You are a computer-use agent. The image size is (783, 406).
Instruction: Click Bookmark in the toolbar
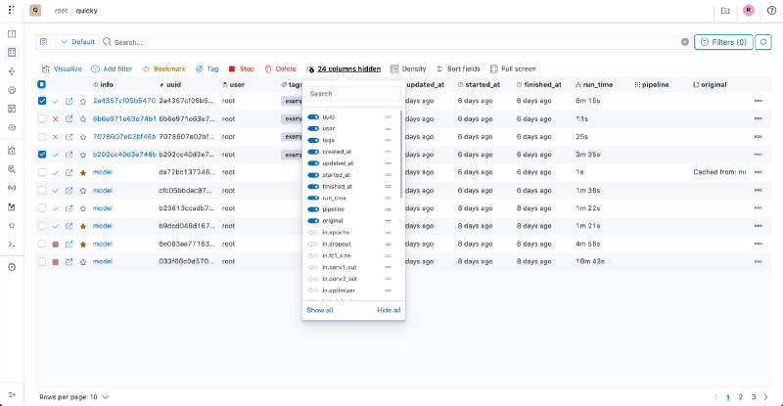tap(163, 68)
